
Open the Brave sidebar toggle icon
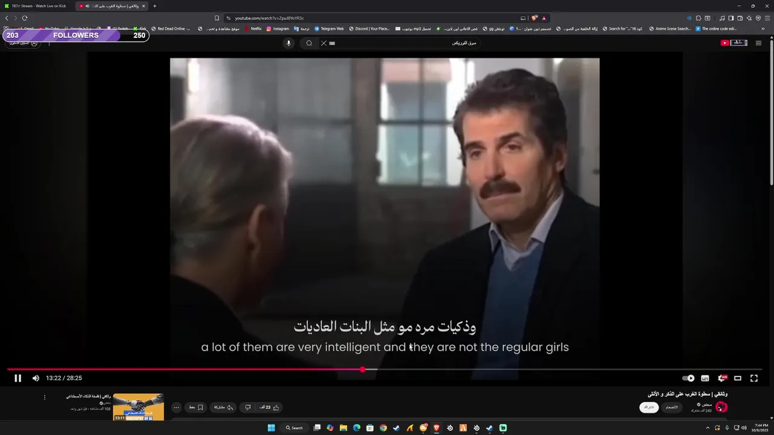click(x=731, y=18)
